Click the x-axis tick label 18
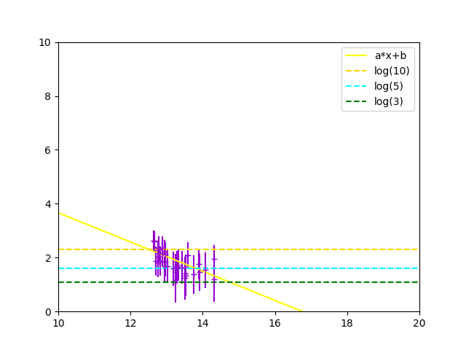Viewport: 466px width, 350px height. pos(347,322)
